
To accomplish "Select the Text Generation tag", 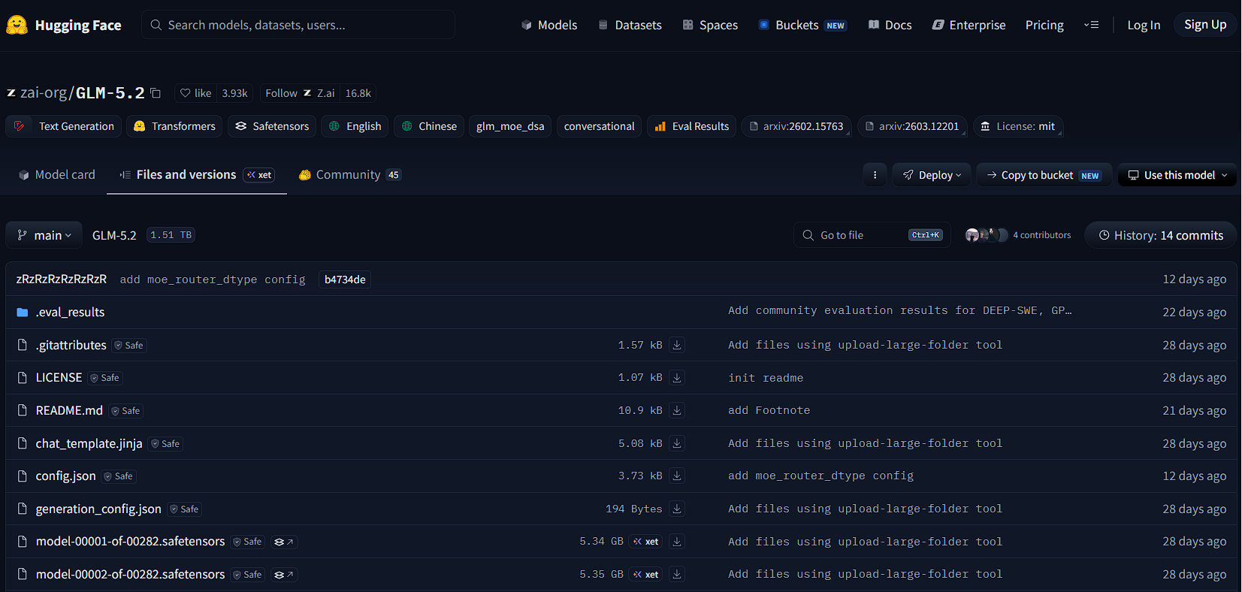I will pyautogui.click(x=63, y=126).
